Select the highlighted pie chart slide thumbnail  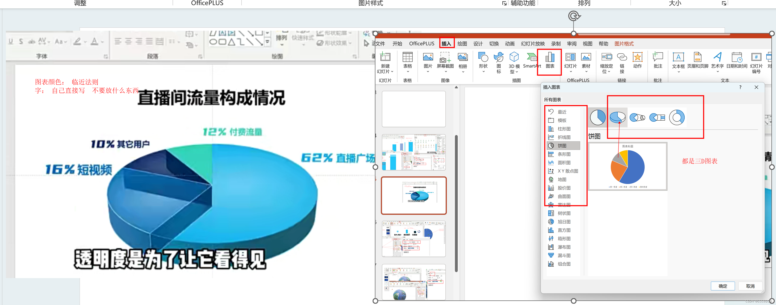414,195
